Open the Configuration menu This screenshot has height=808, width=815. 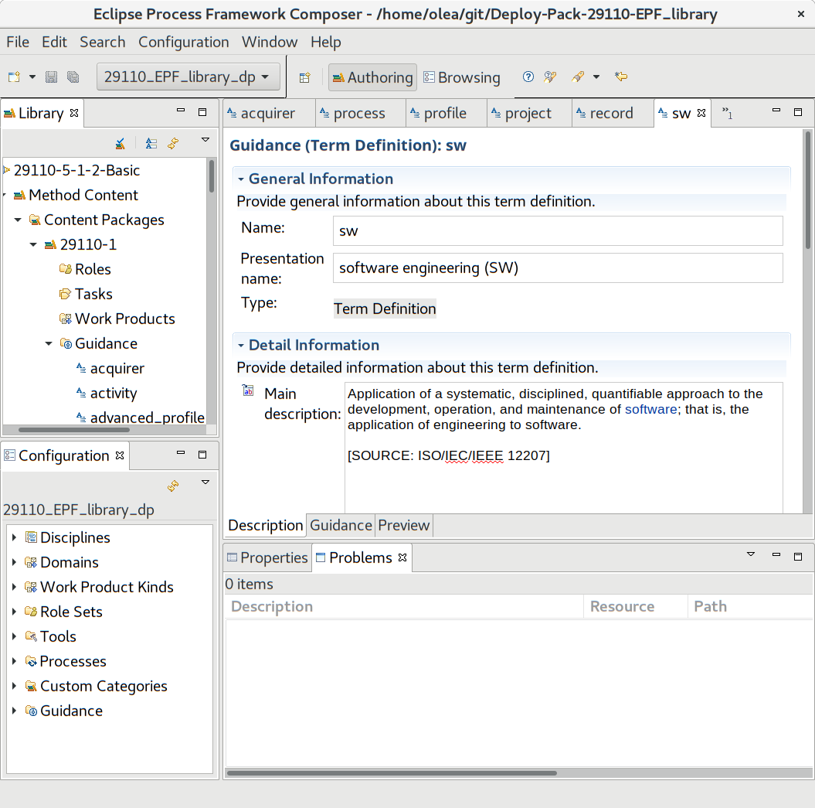(x=184, y=42)
